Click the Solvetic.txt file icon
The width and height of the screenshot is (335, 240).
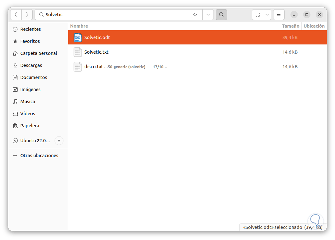[x=77, y=52]
